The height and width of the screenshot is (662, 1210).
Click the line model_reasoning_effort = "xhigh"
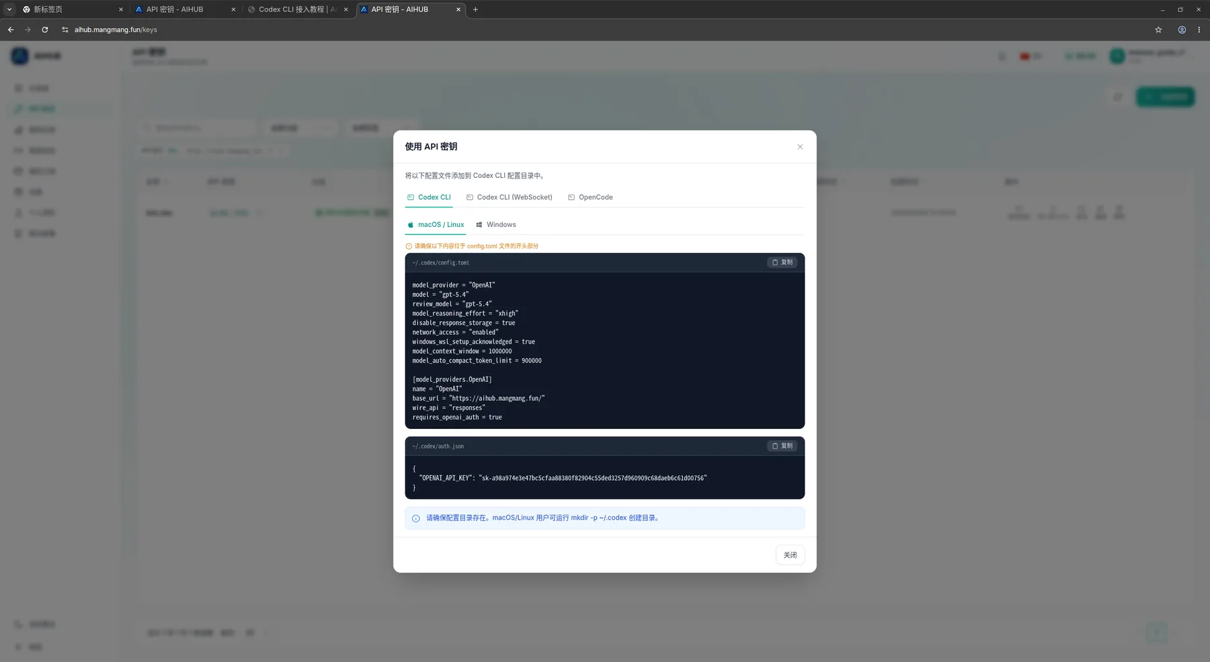click(x=465, y=314)
